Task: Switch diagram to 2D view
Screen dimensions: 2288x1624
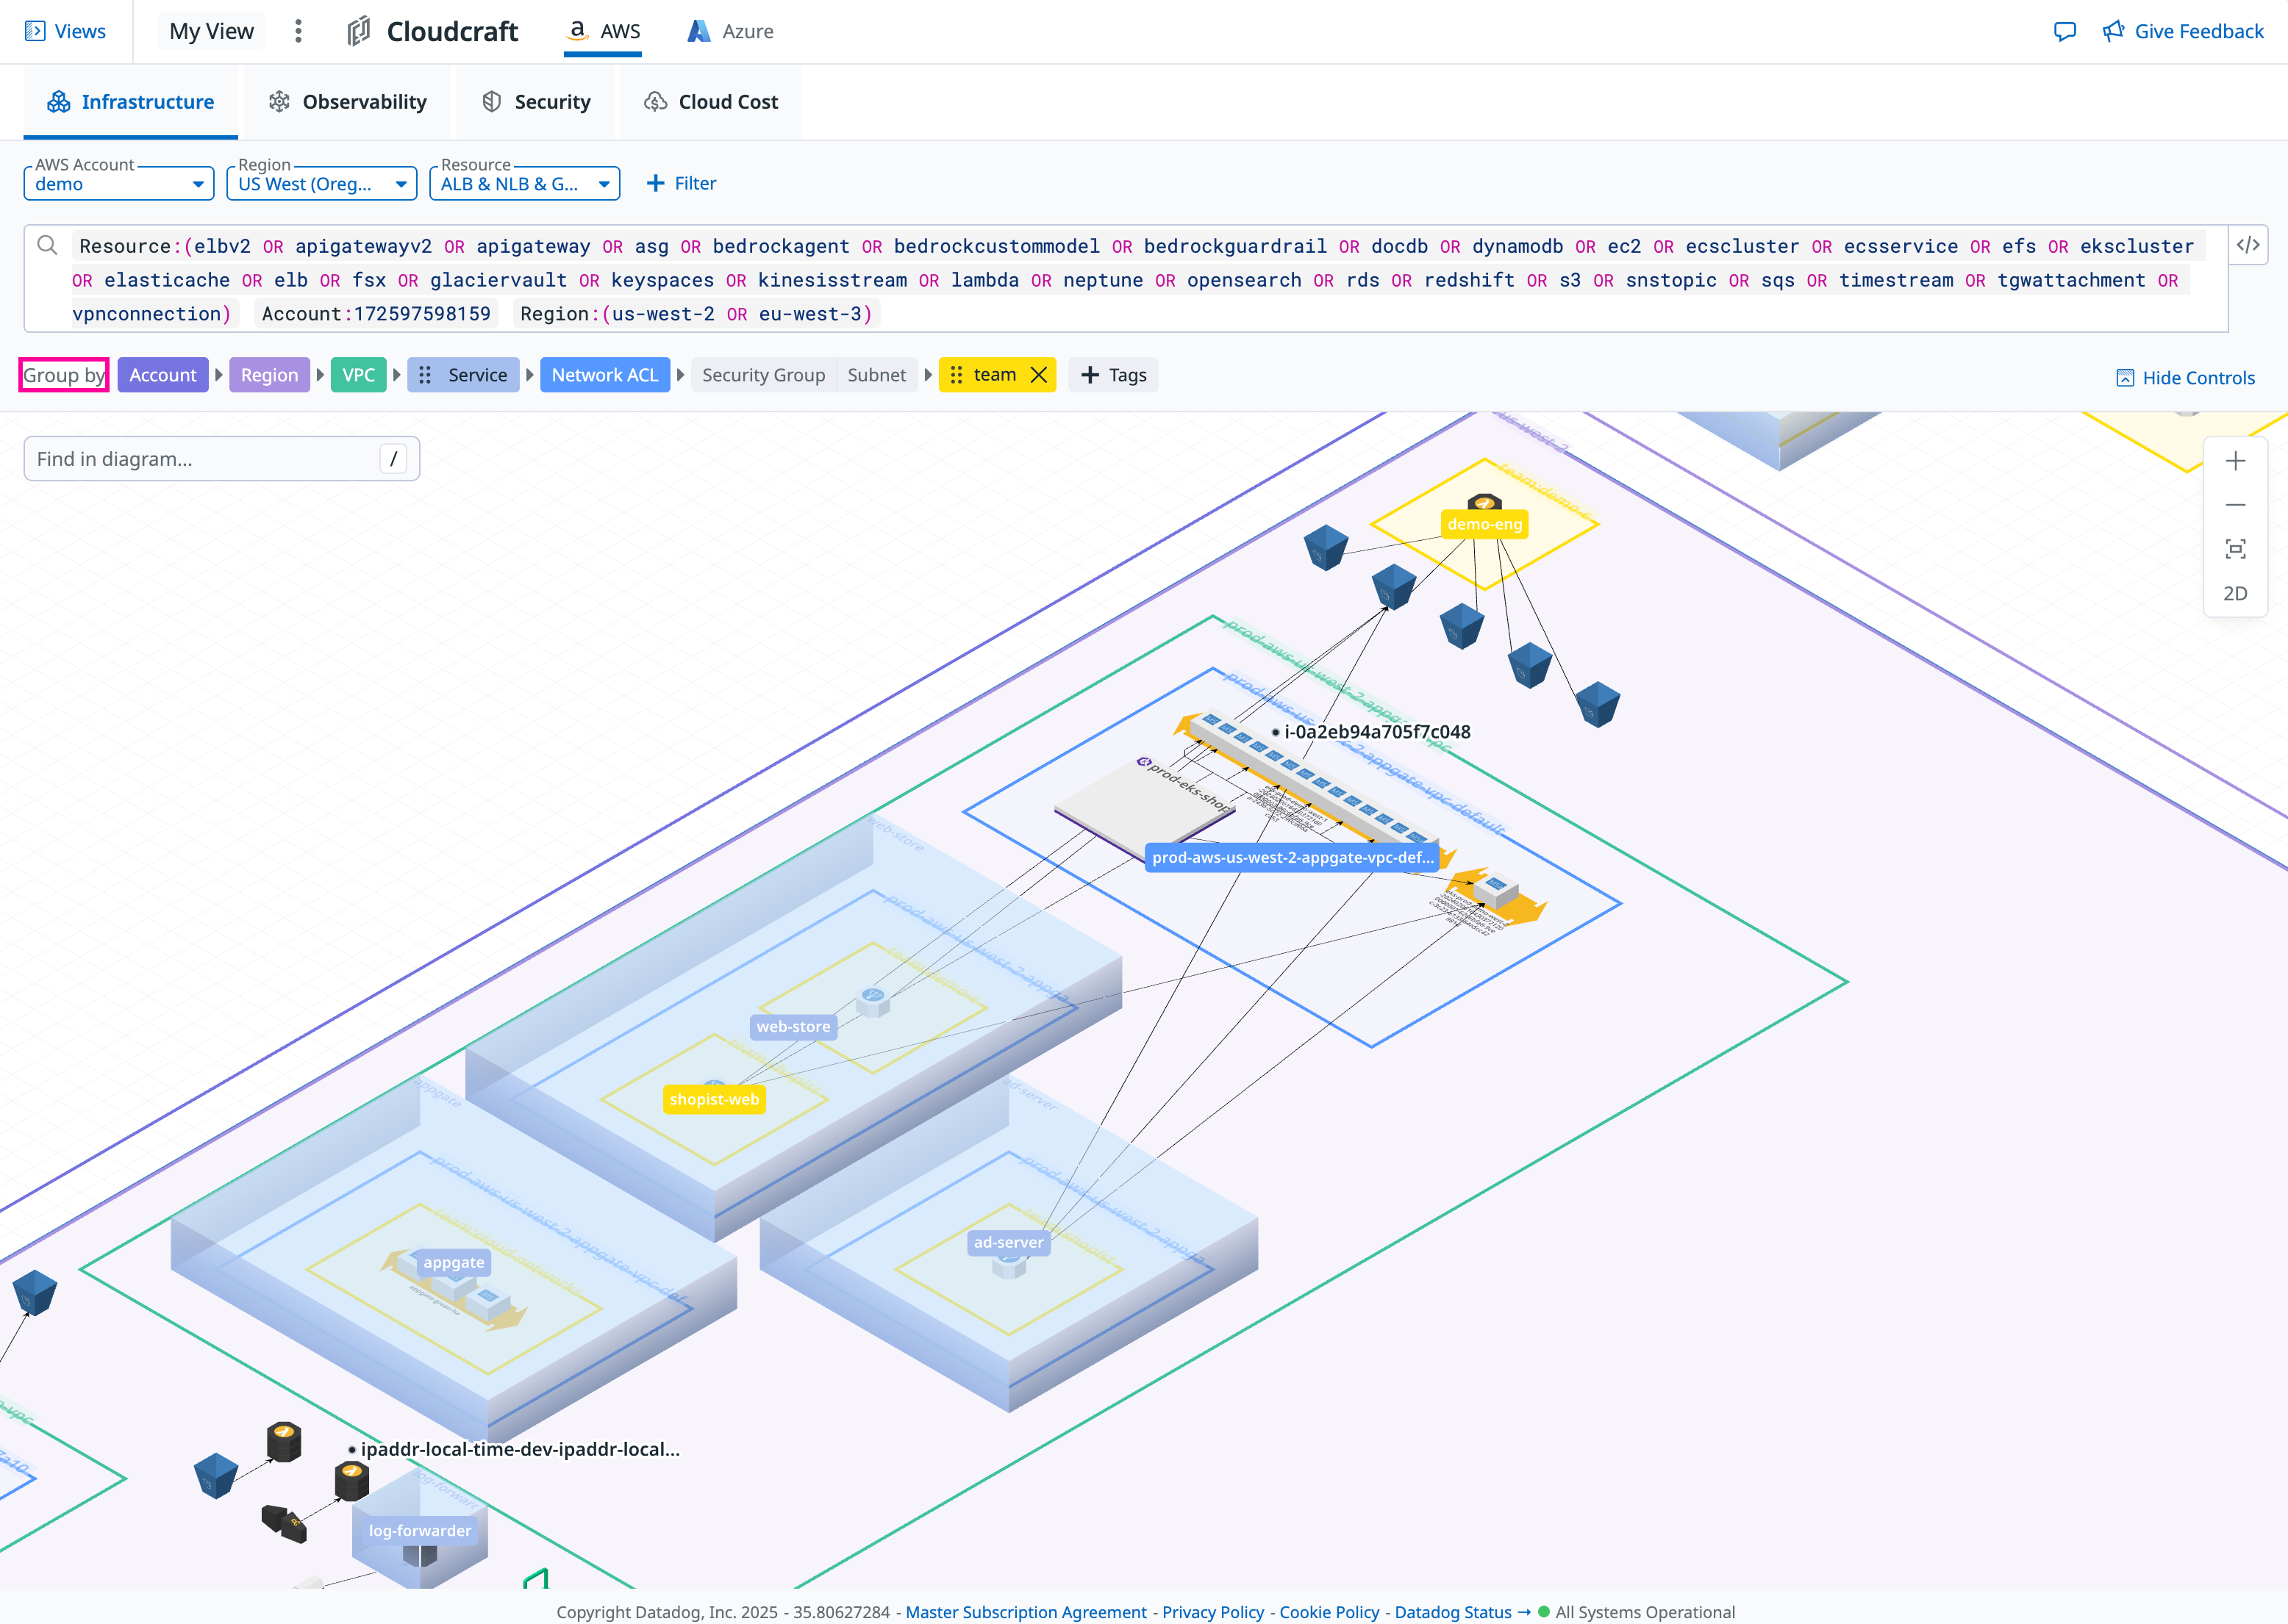Action: pos(2236,593)
